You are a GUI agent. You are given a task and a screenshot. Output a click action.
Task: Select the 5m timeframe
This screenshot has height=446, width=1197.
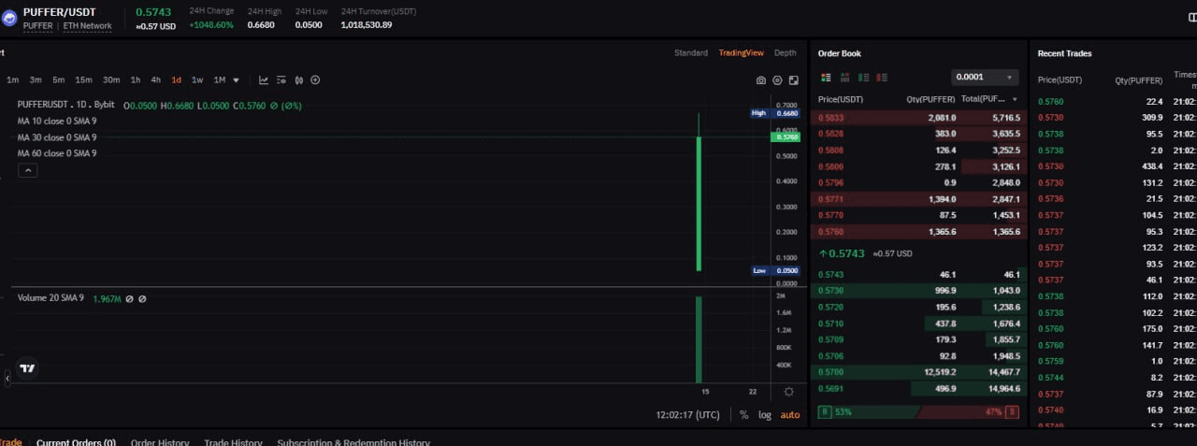click(x=59, y=80)
